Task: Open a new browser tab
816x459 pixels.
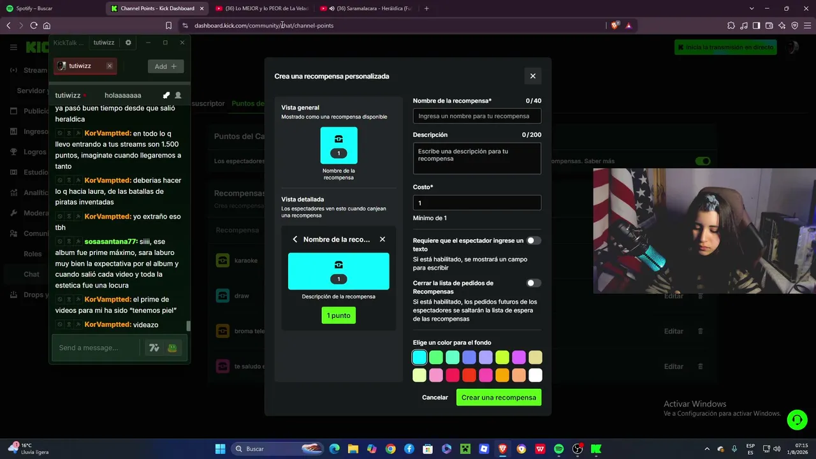Action: click(x=426, y=8)
